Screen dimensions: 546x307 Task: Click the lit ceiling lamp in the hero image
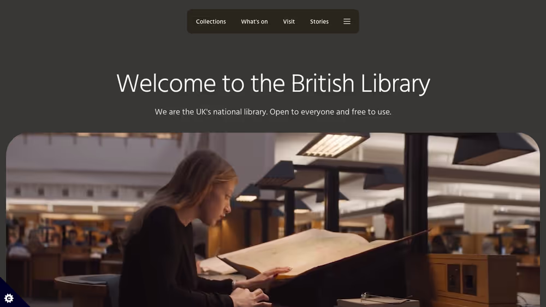333,145
